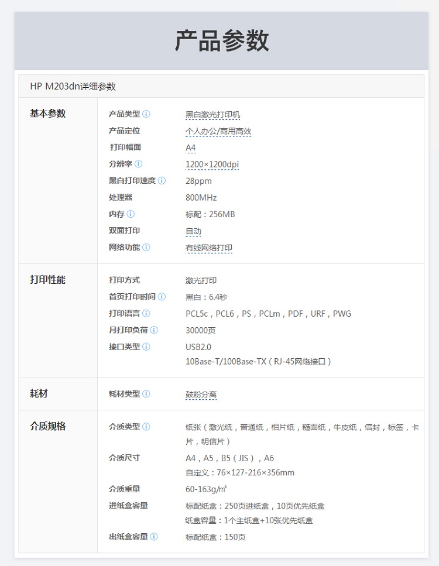Select the 800MHz processor value
439x566 pixels.
click(201, 198)
